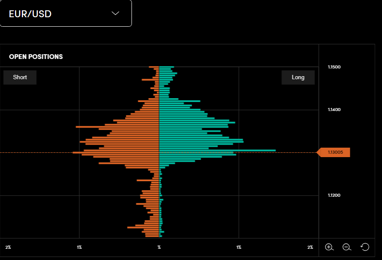Click the 2% label on long side
The image size is (382, 260).
click(310, 248)
